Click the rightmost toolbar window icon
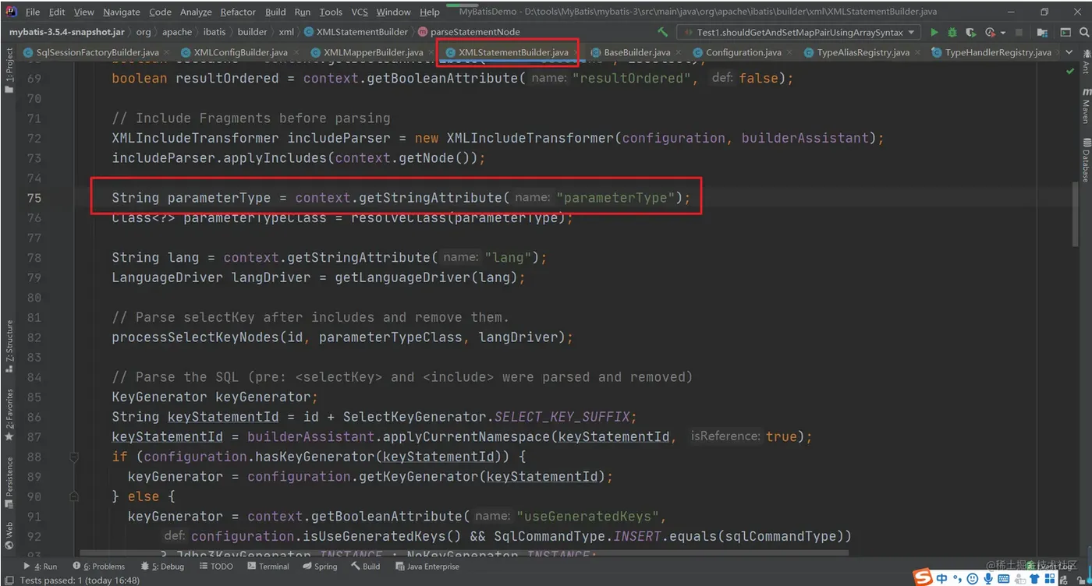Image resolution: width=1092 pixels, height=586 pixels. [1065, 32]
